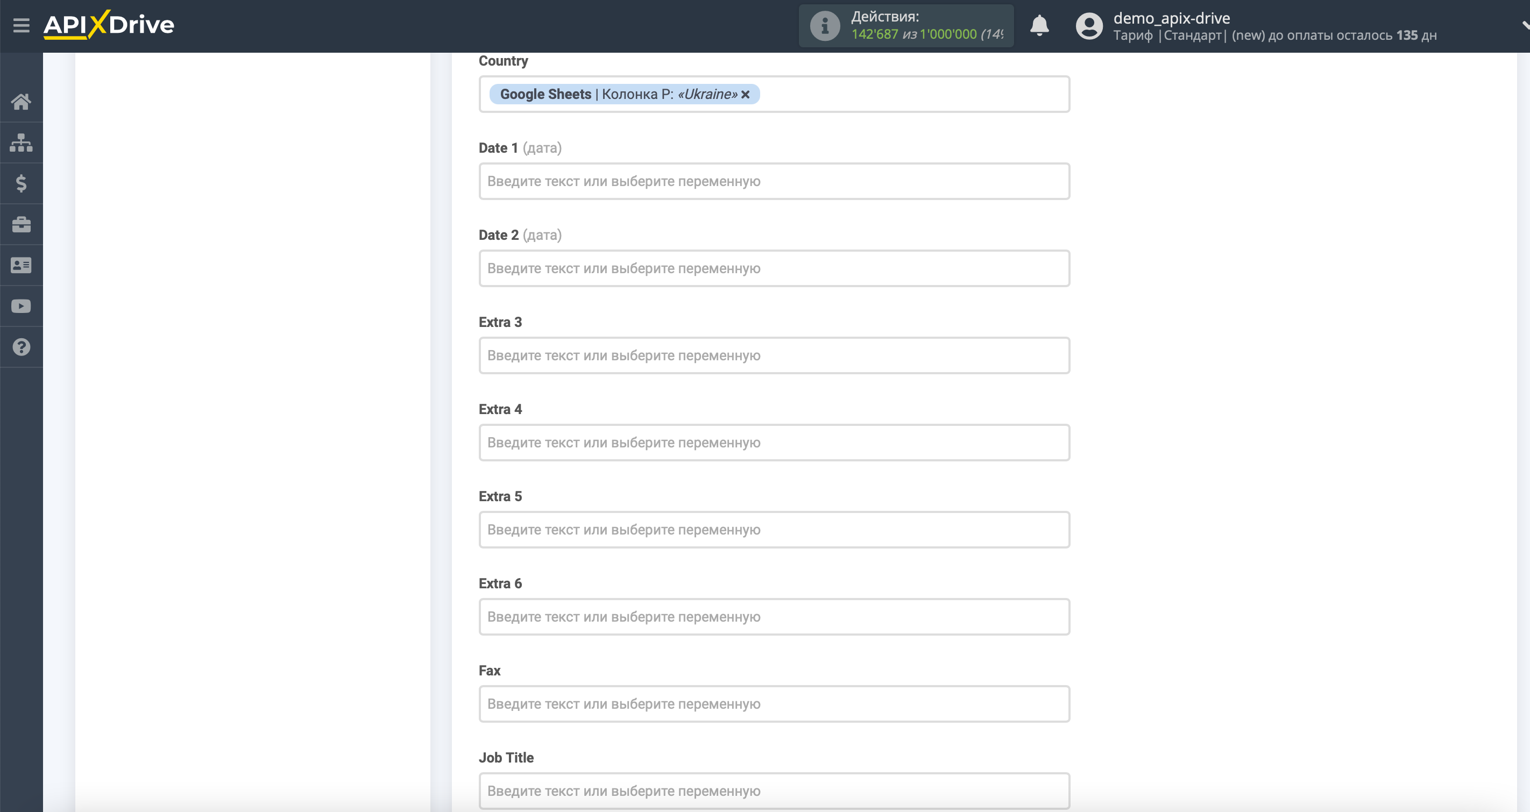
Task: Click the actions counter 142'687
Action: click(x=874, y=34)
